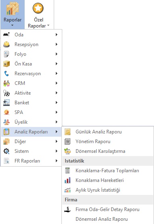Click the Diğer reports icon
Image resolution: width=154 pixels, height=224 pixels.
pos(6,142)
